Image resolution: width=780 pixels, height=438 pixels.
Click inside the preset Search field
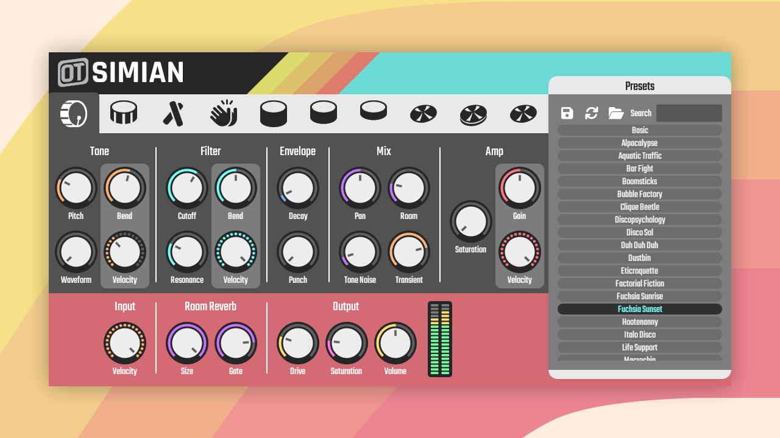[x=689, y=113]
